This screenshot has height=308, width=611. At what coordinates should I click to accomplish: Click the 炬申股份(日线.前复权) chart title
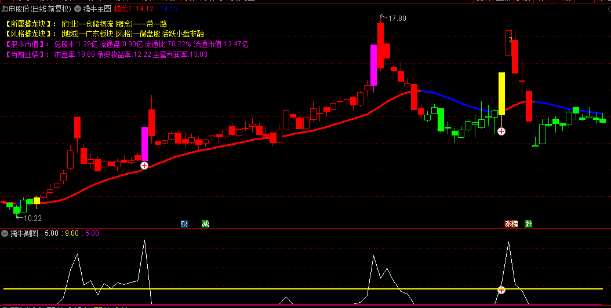point(37,9)
